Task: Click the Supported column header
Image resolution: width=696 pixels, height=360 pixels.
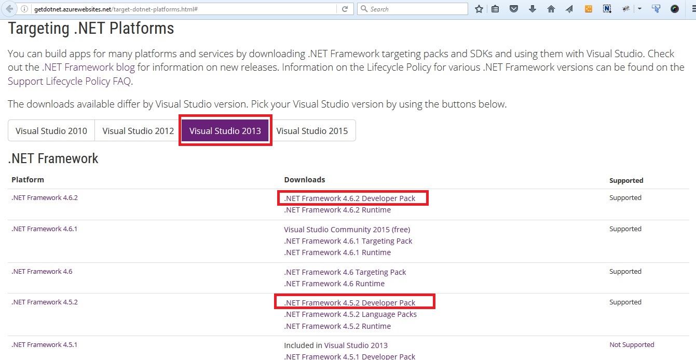Action: tap(626, 181)
